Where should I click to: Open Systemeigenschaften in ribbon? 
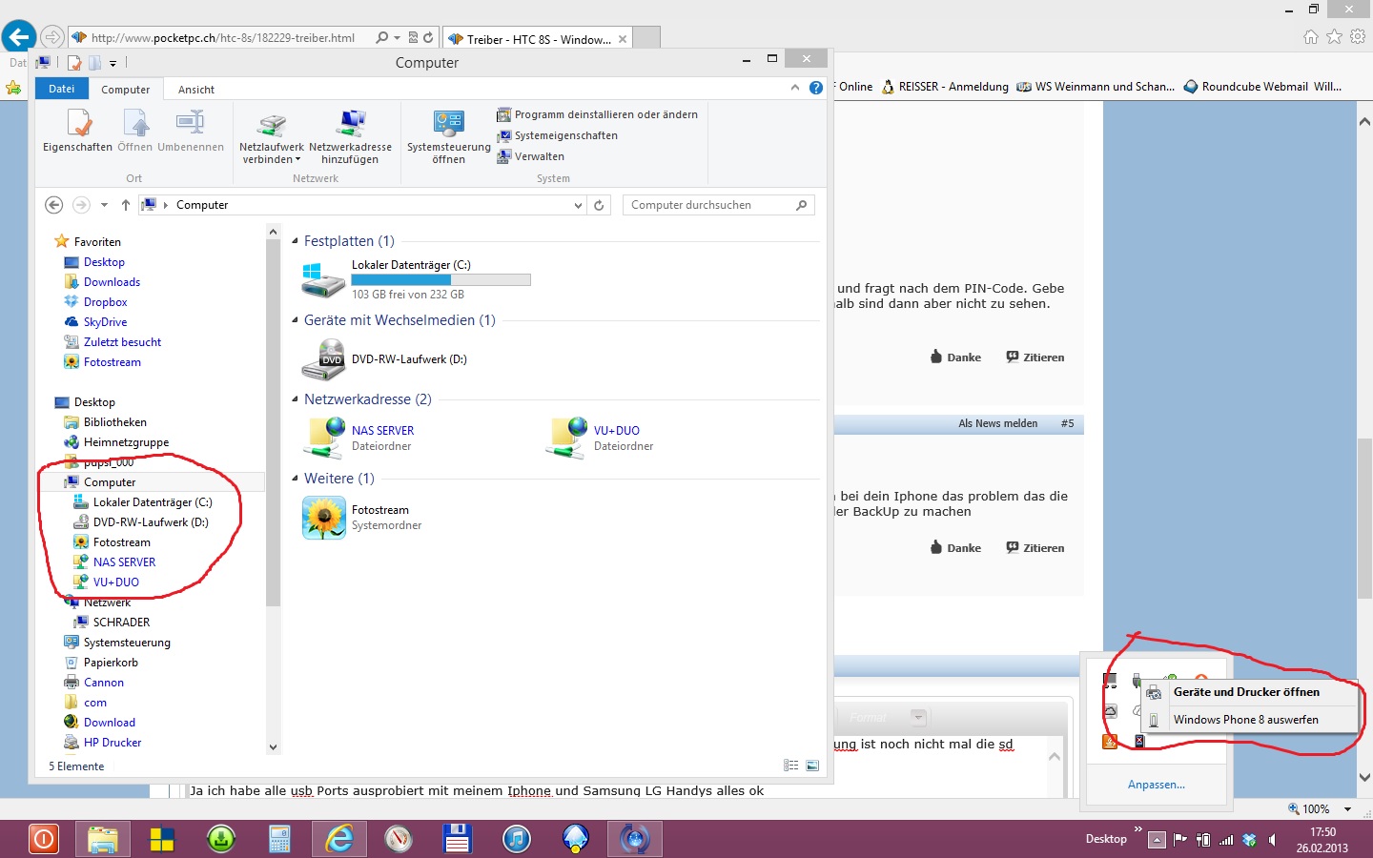(x=558, y=135)
